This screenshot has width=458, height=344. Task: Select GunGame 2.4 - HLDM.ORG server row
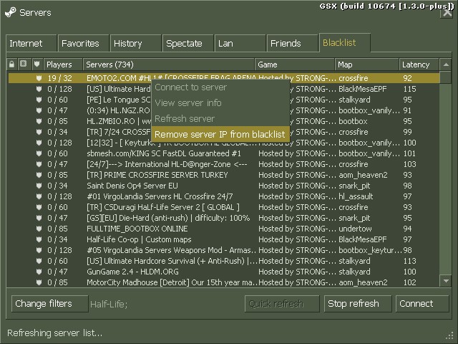click(x=224, y=272)
